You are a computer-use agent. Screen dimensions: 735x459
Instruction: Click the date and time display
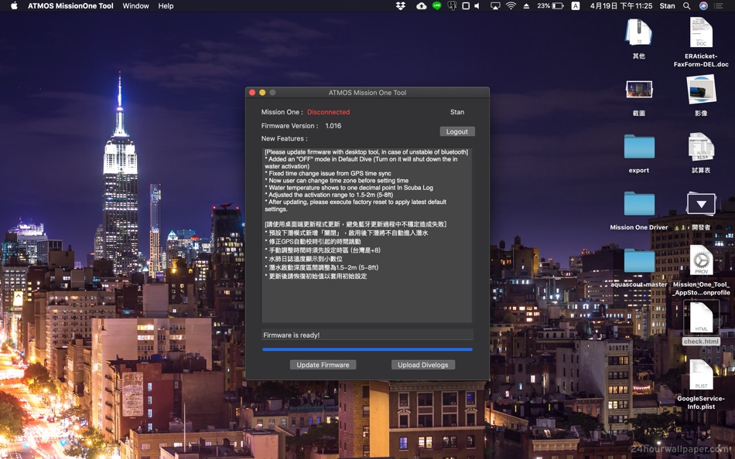[x=621, y=6]
